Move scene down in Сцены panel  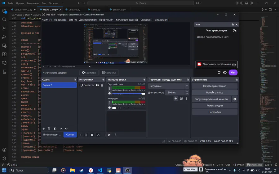[x=66, y=129]
